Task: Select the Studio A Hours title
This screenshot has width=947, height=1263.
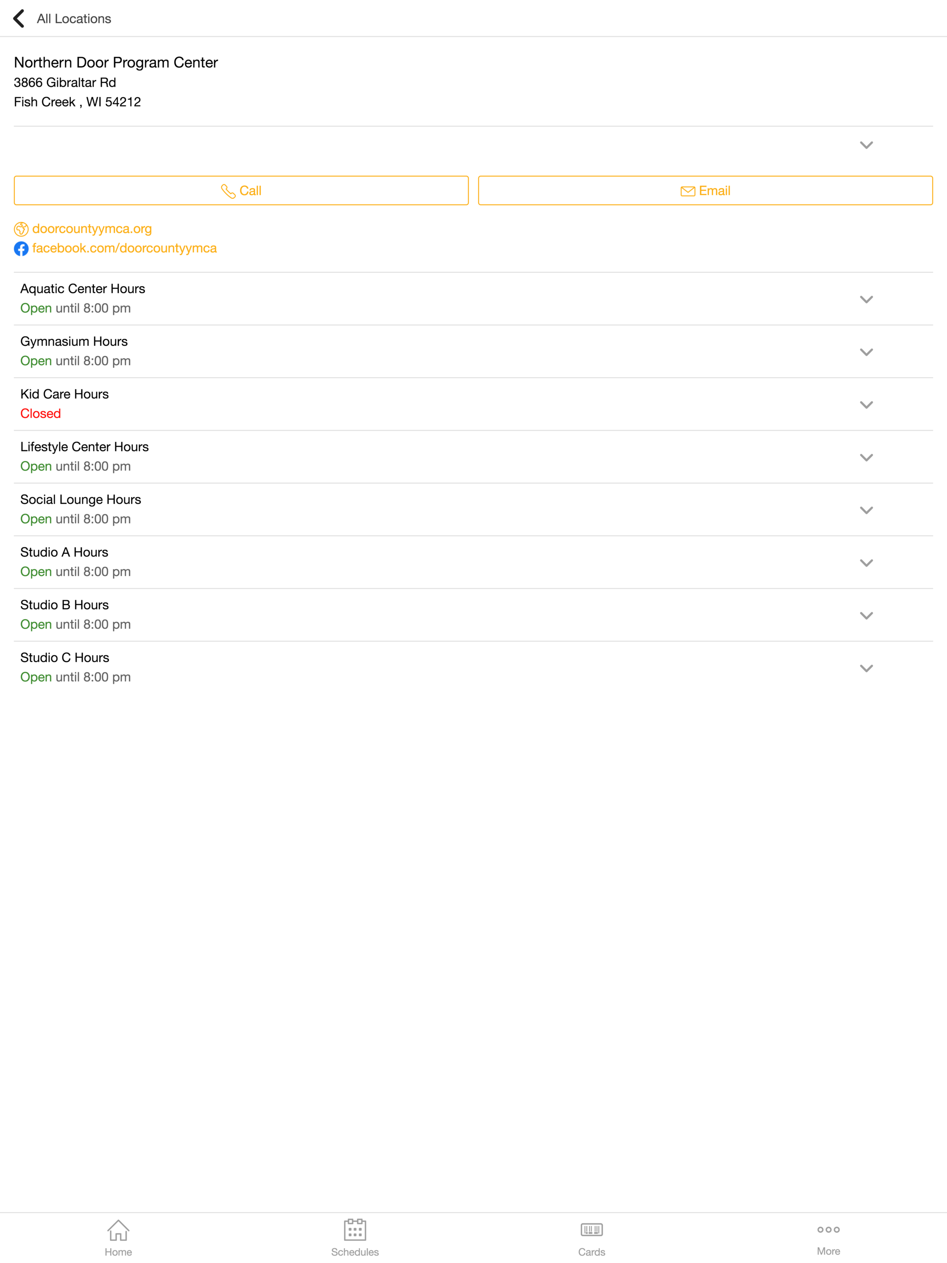Action: point(65,552)
